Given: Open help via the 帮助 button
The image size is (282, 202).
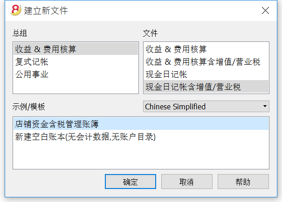Looking at the screenshot, I should pyautogui.click(x=243, y=182).
